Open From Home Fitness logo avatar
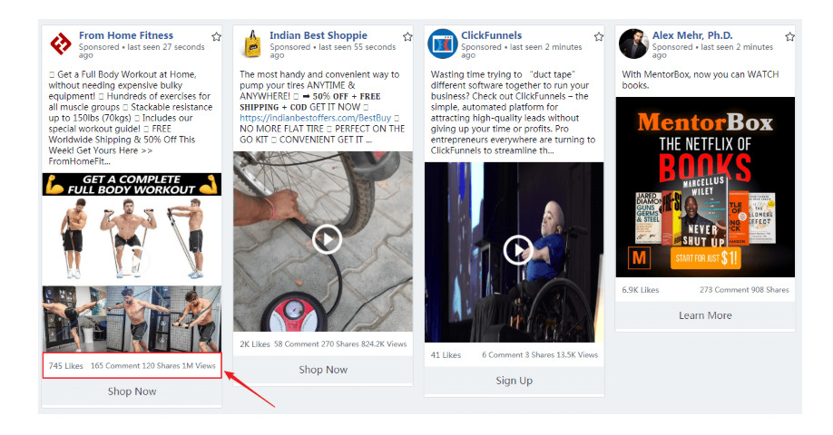Image resolution: width=833 pixels, height=435 pixels. 61,43
